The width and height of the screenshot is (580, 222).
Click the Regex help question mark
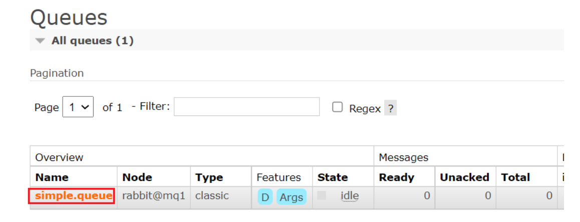[x=390, y=108]
